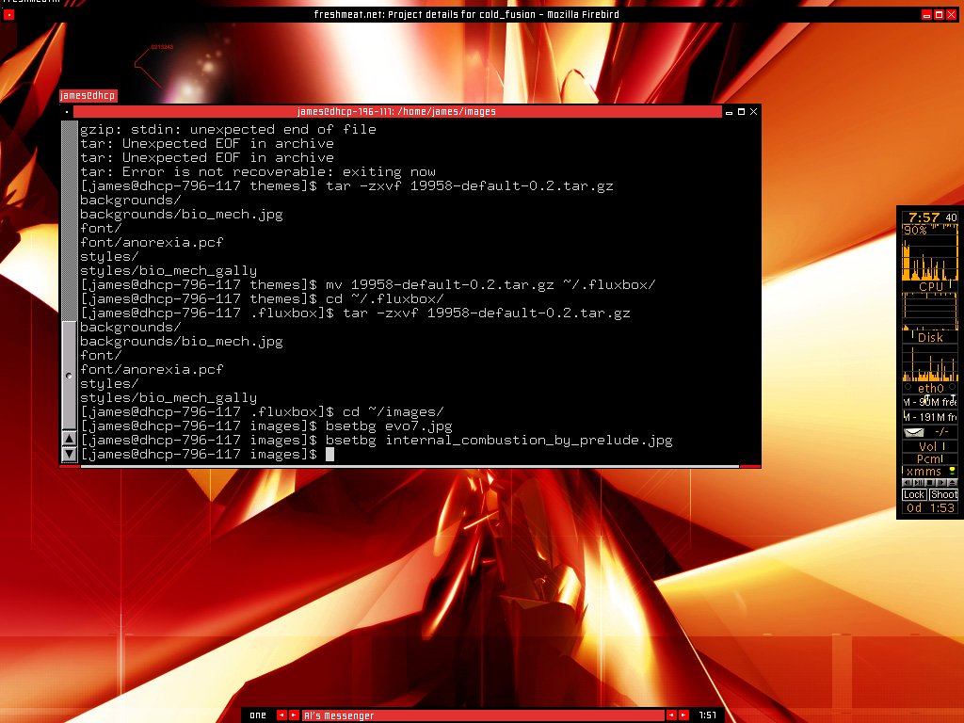Adjust the Vol slider in GKrellM
The height and width of the screenshot is (723, 964).
tap(930, 446)
